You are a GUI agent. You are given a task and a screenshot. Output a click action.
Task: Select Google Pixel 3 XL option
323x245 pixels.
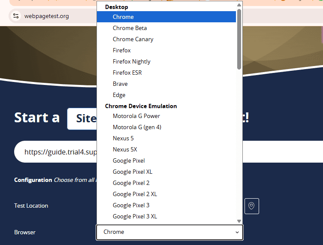[166, 216]
